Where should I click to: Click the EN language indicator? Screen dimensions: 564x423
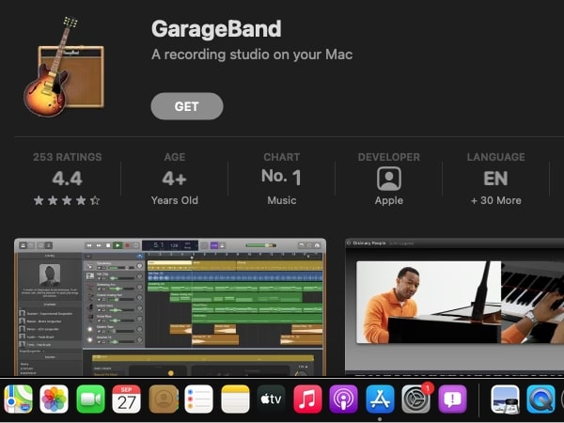[x=495, y=179]
